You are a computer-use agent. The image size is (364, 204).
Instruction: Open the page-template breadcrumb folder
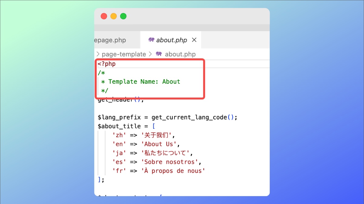coord(124,54)
